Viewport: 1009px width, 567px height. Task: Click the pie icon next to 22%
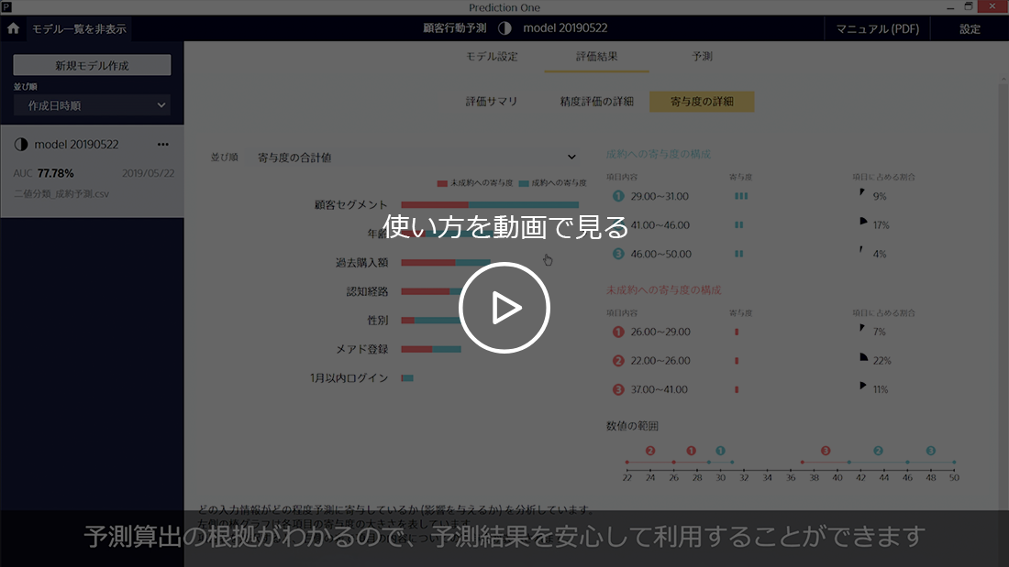[x=863, y=357]
